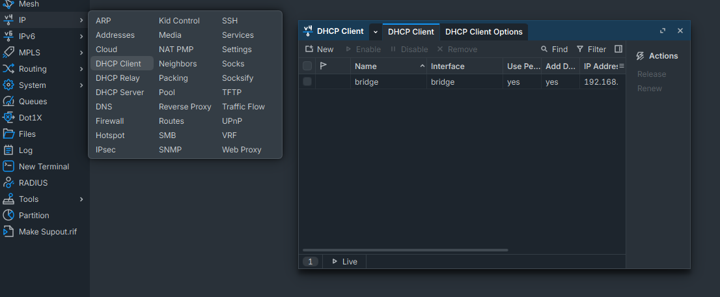Click the horizontal table scrollbar
The height and width of the screenshot is (297, 720).
[x=406, y=250]
